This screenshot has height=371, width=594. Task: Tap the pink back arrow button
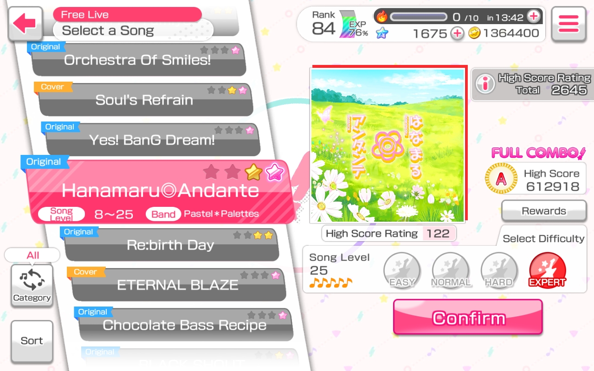coord(25,23)
